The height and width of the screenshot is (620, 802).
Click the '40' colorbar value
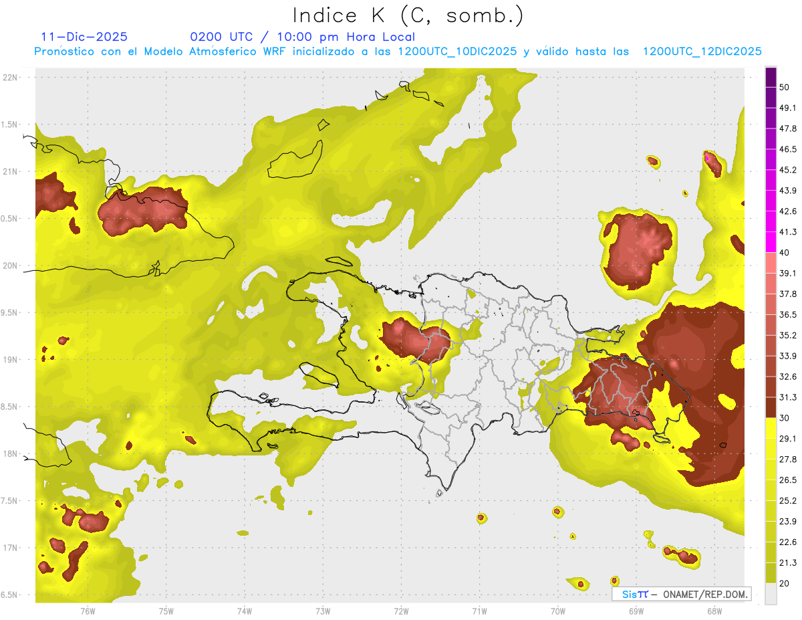pos(785,253)
